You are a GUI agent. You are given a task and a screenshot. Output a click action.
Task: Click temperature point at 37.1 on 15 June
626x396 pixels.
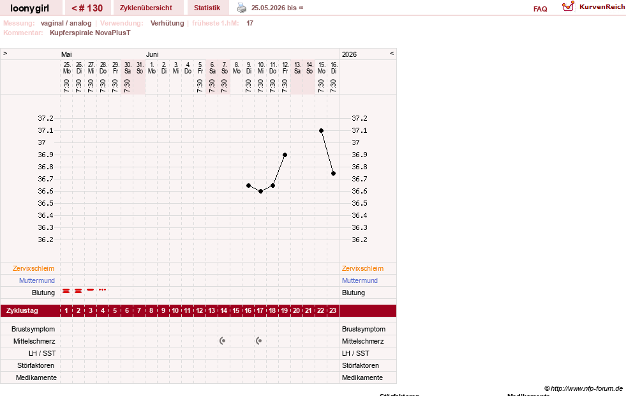(322, 131)
